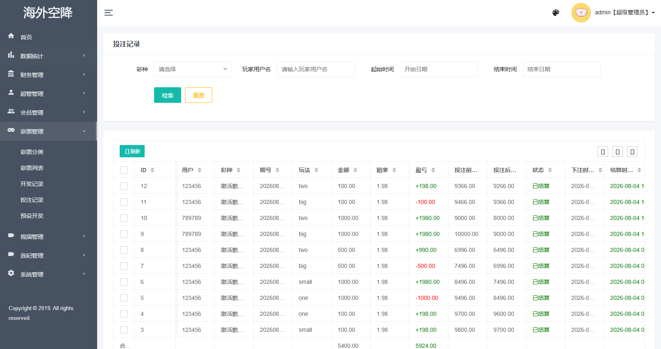The width and height of the screenshot is (661, 349).
Task: Open the theme palette icon
Action: coord(556,13)
